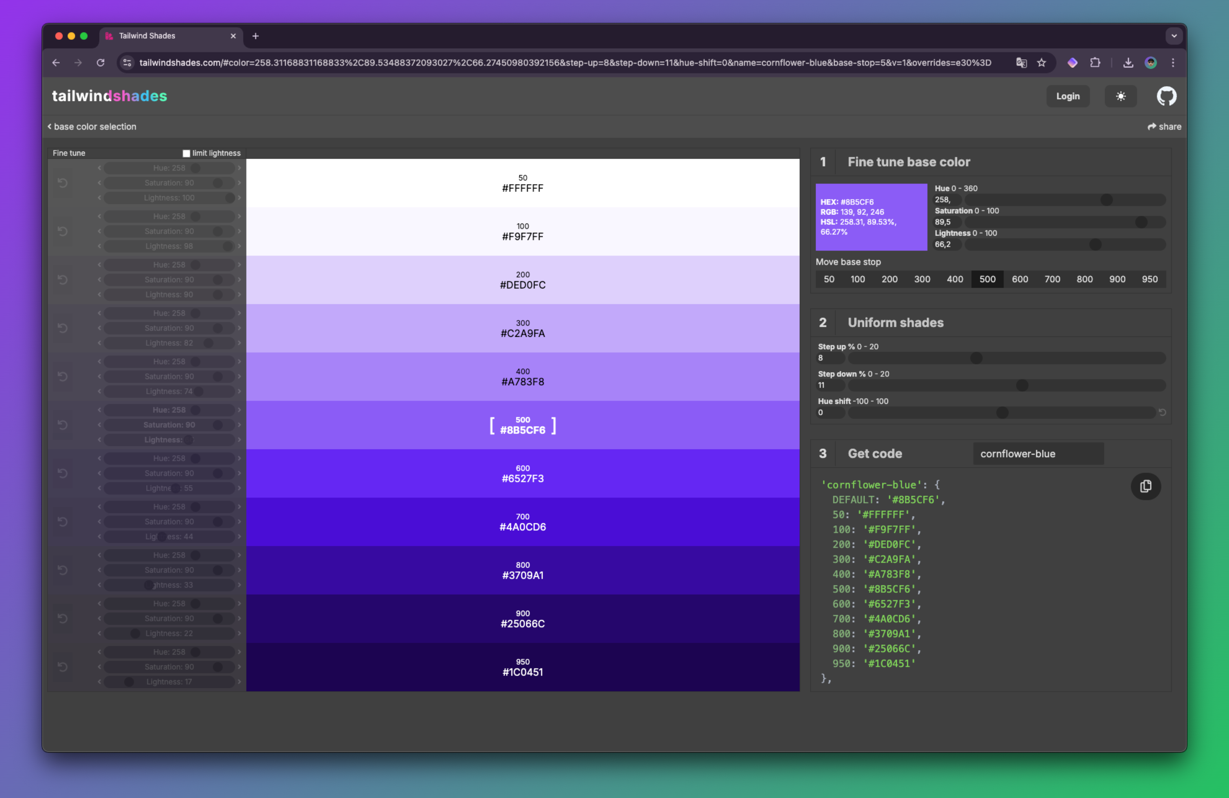
Task: Reset fine tune for shade 900 row
Action: click(63, 618)
